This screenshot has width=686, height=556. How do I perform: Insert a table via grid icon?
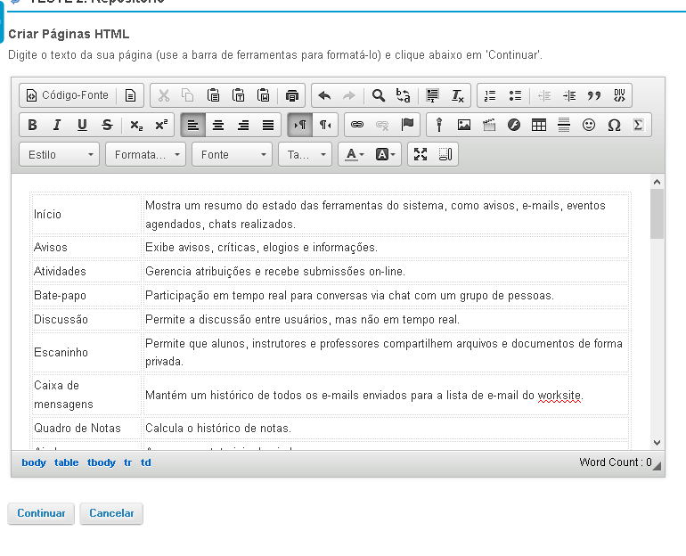pos(539,125)
